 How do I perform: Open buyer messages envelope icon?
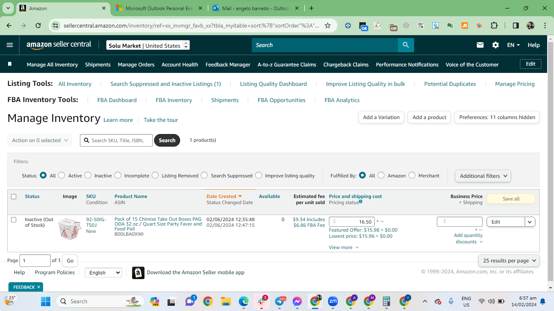(480, 45)
